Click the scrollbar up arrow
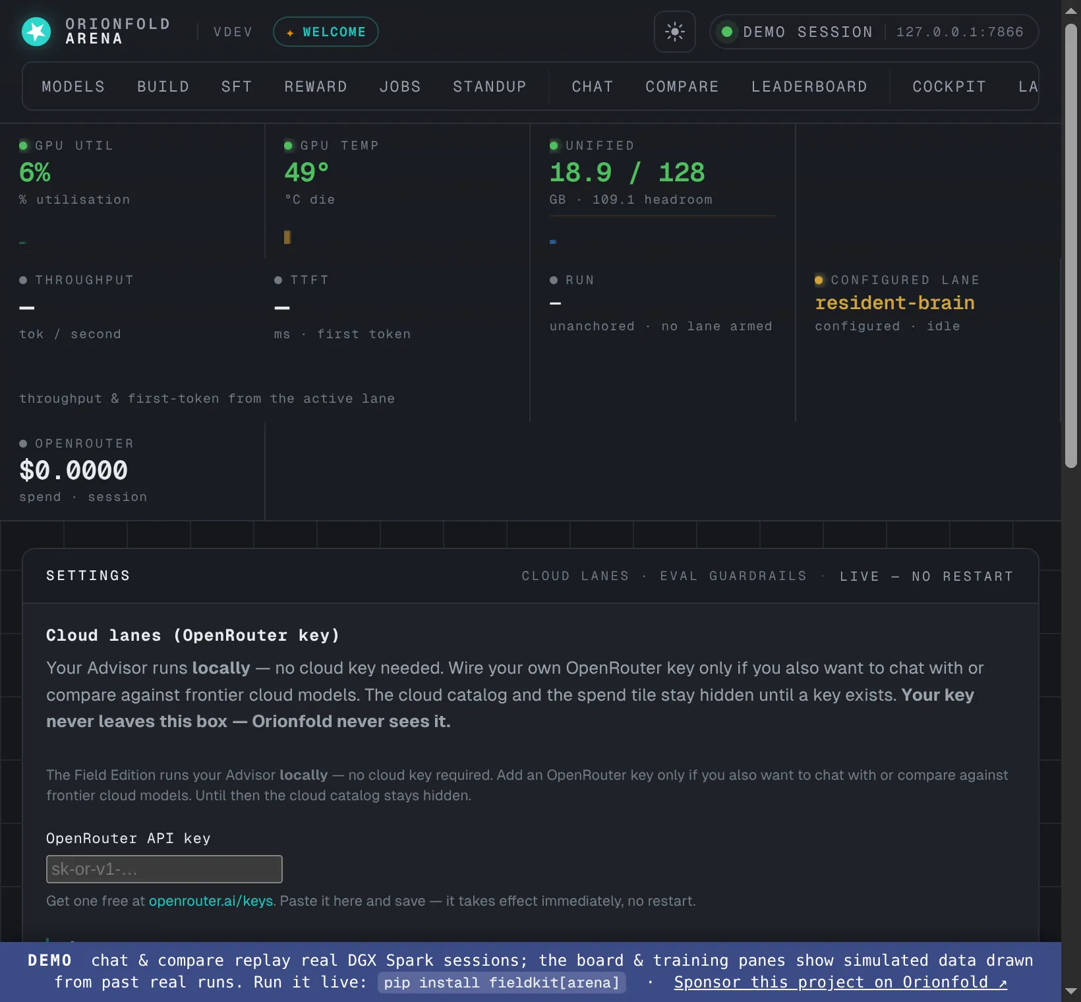 pyautogui.click(x=1071, y=11)
